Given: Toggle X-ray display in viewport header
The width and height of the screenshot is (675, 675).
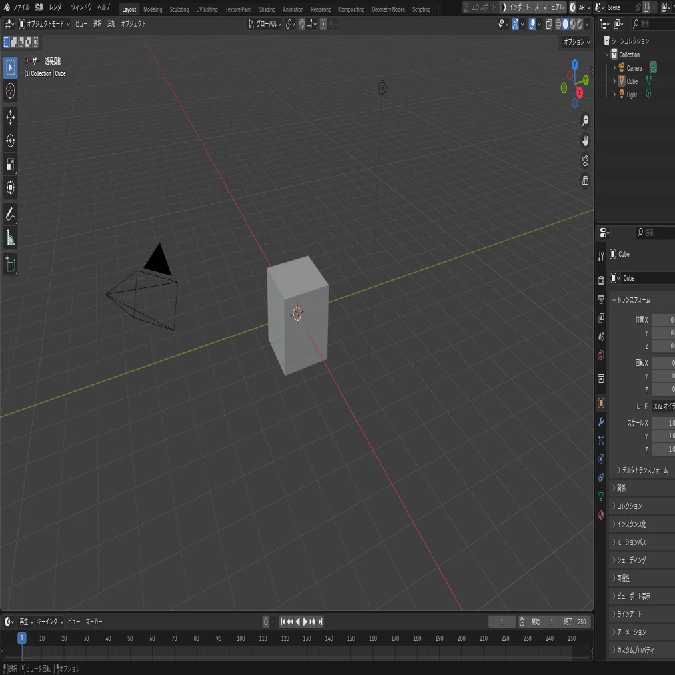Looking at the screenshot, I should click(x=549, y=24).
